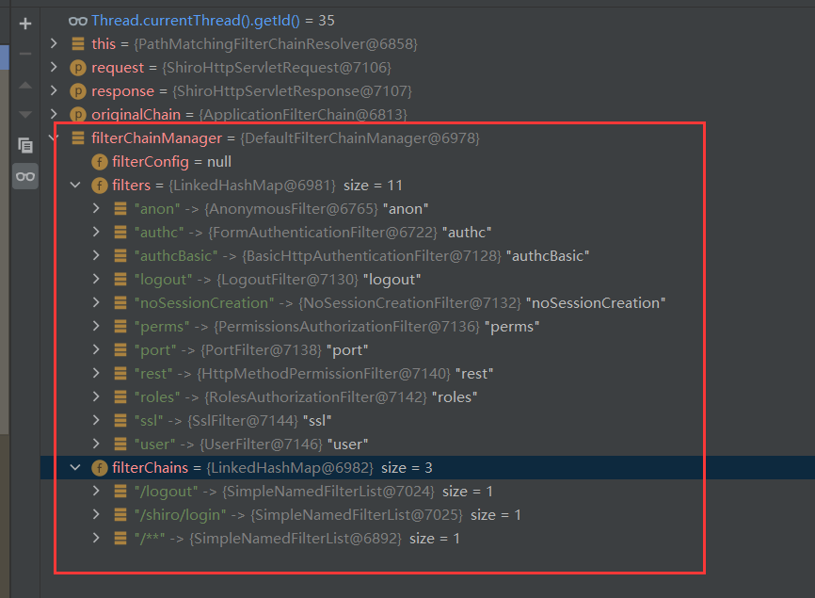This screenshot has width=815, height=598.
Task: Click the icon next to filterChainManager
Action: (x=78, y=137)
